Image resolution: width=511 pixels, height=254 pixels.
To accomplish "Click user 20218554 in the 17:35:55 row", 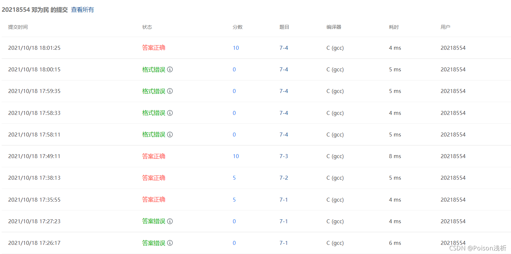I will coord(453,200).
